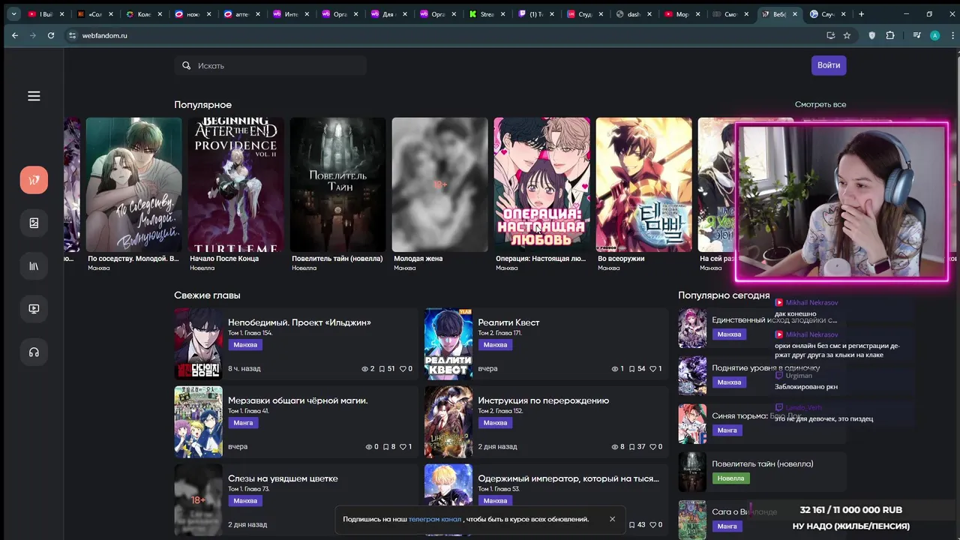Bookmark this page with star icon
960x540 pixels.
[x=847, y=35]
